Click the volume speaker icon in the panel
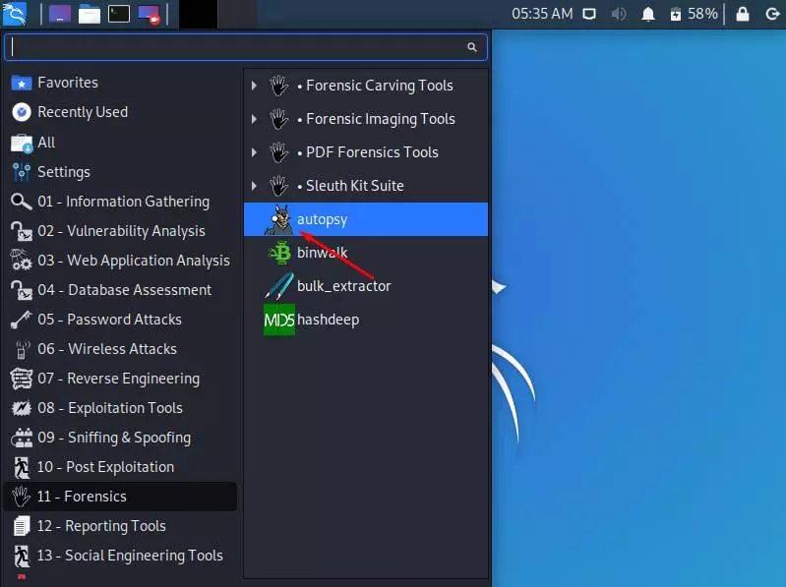Viewport: 786px width, 587px height. tap(619, 14)
